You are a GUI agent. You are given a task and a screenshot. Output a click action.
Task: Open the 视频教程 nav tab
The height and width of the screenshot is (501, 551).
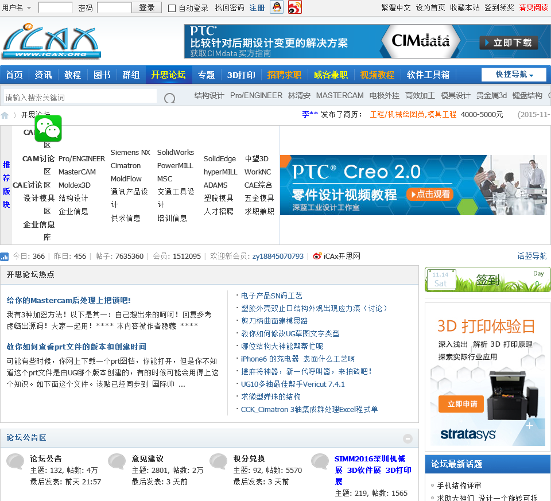[x=377, y=75]
